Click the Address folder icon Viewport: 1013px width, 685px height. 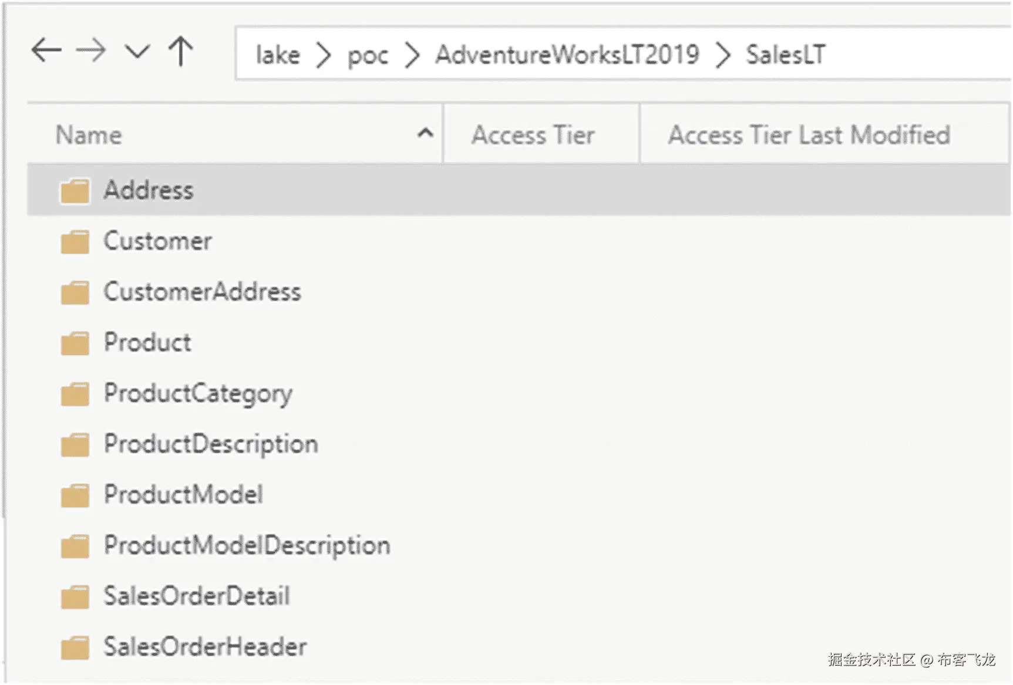[75, 191]
